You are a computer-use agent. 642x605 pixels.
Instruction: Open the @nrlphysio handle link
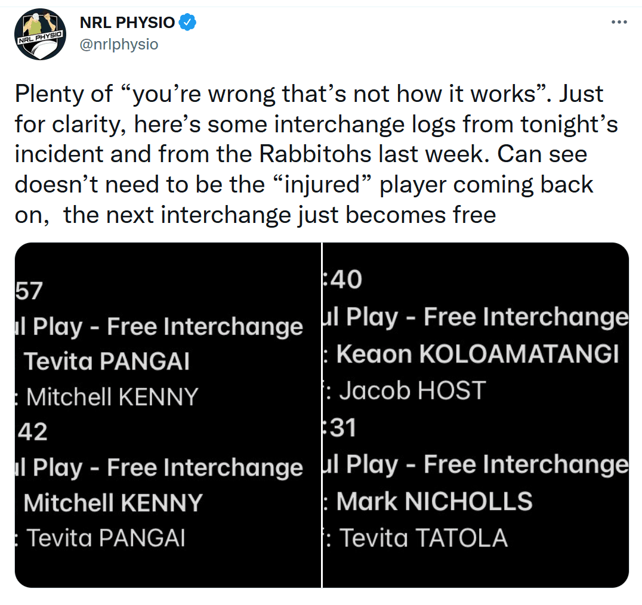coord(119,44)
